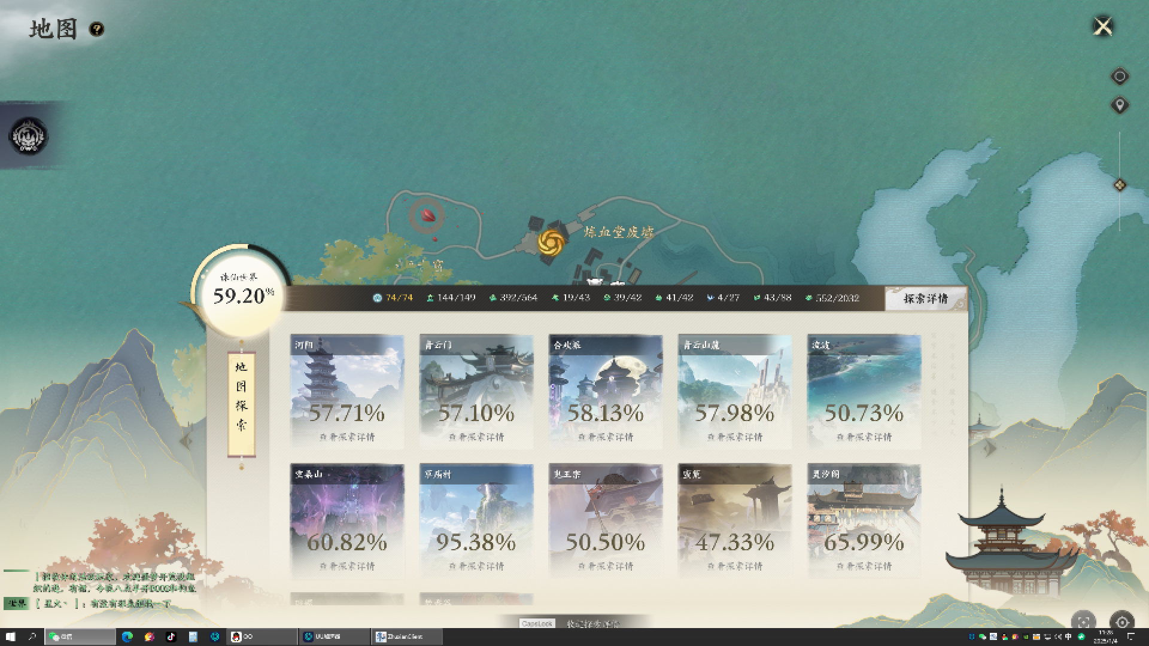Open the 河阳 card showing 57.71%
The height and width of the screenshot is (646, 1149).
(347, 391)
